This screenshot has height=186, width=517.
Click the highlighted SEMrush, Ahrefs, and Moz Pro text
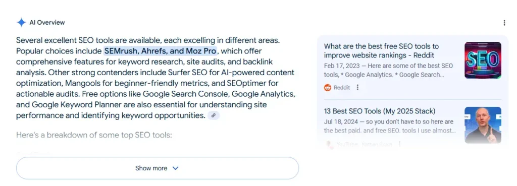[161, 51]
